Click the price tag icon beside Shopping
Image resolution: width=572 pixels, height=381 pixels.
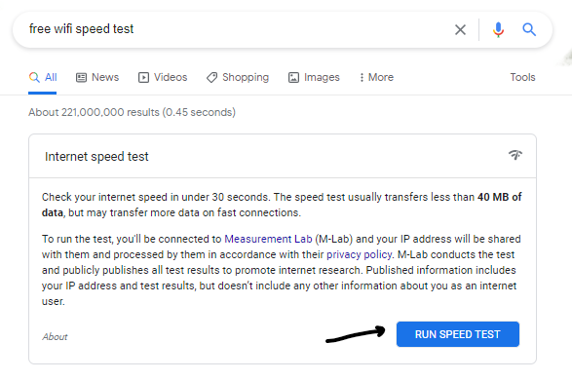pyautogui.click(x=212, y=77)
